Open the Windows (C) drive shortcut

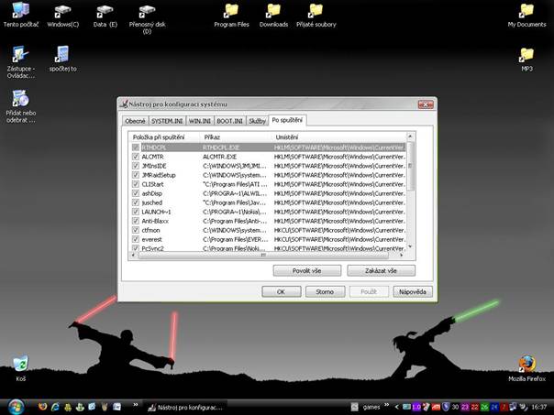click(x=63, y=15)
